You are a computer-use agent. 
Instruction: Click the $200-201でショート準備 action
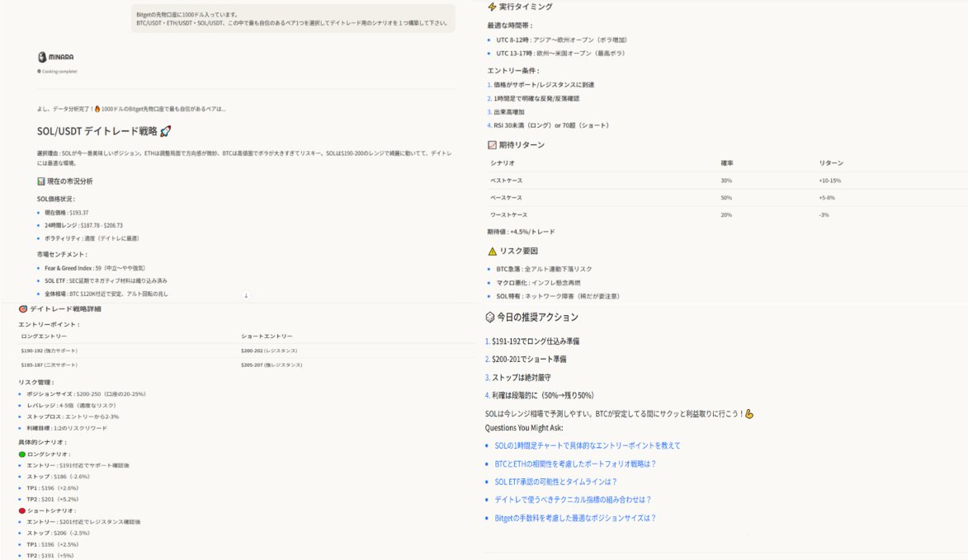pos(529,359)
